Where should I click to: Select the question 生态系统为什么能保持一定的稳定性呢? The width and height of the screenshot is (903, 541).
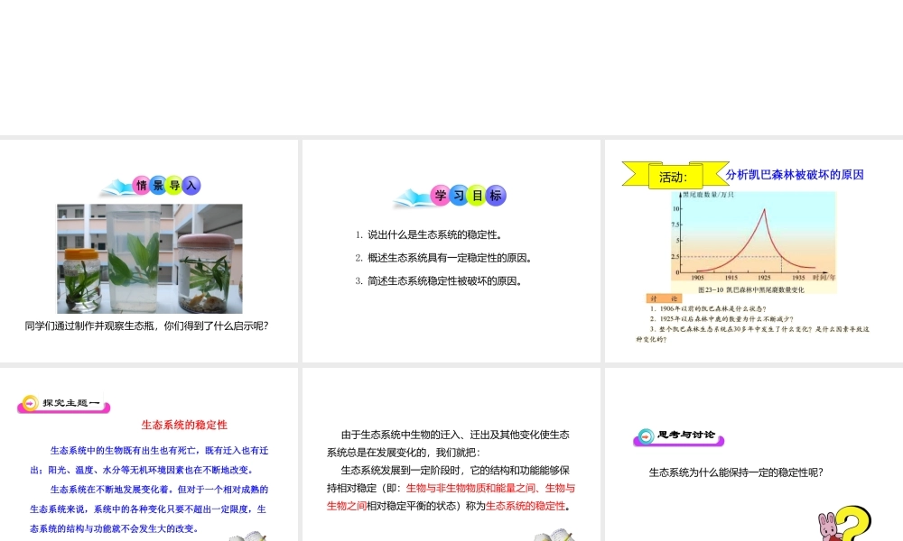tap(736, 472)
